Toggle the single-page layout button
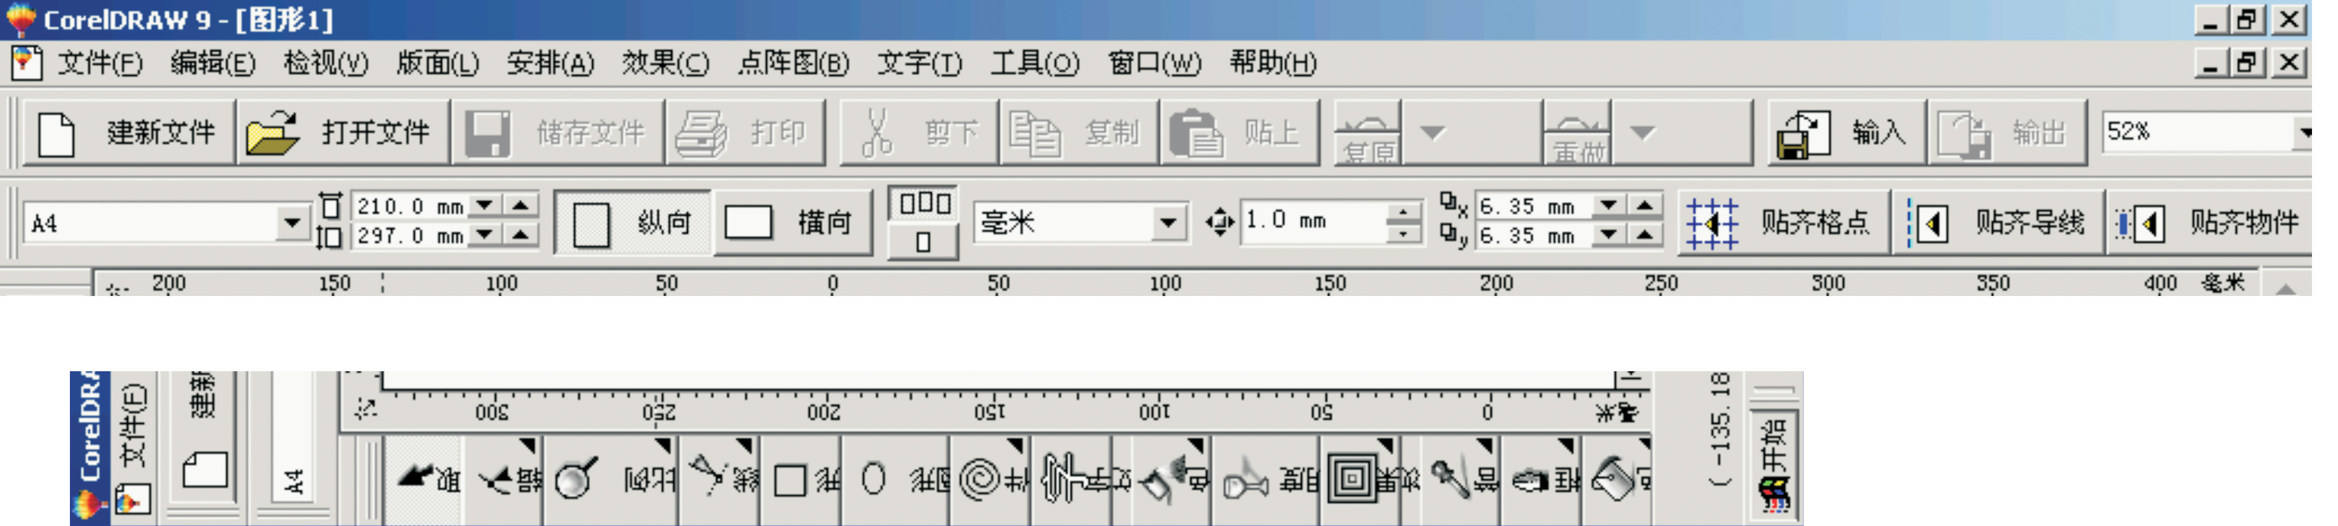This screenshot has height=526, width=2338. click(923, 242)
